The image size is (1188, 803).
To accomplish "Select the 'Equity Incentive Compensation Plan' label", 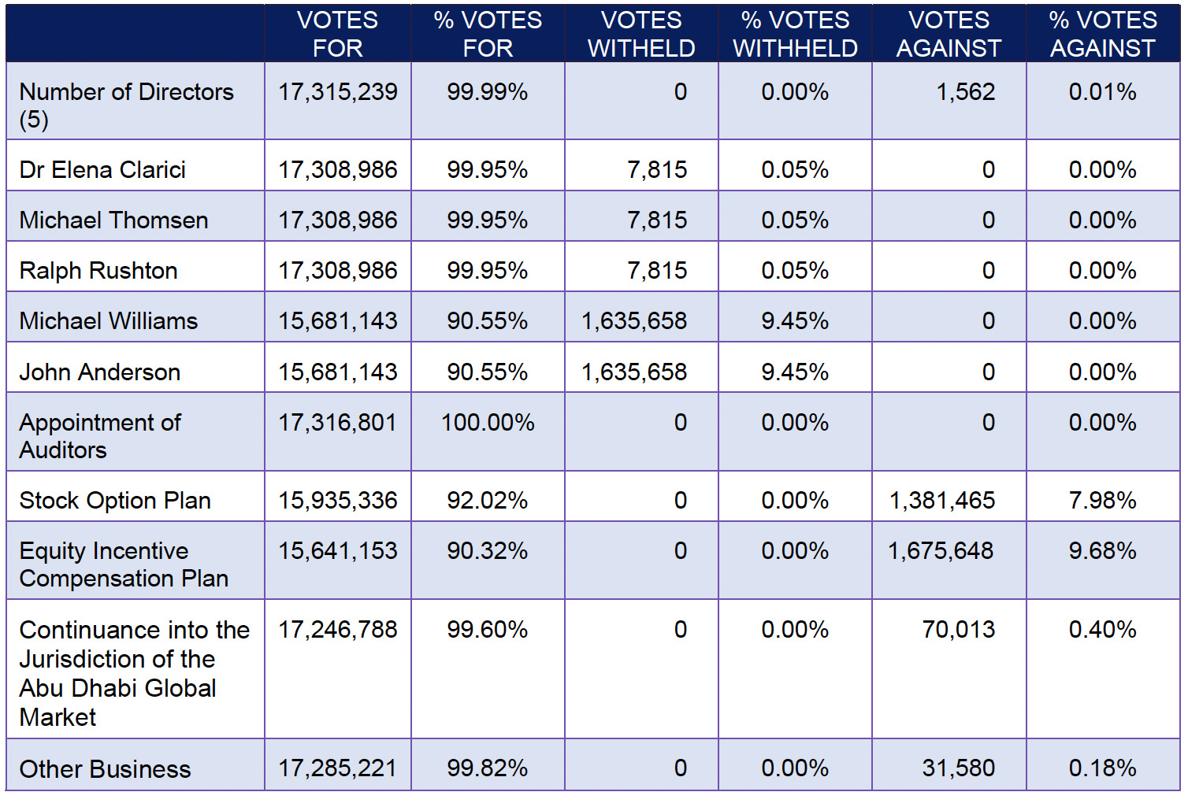I will click(124, 564).
